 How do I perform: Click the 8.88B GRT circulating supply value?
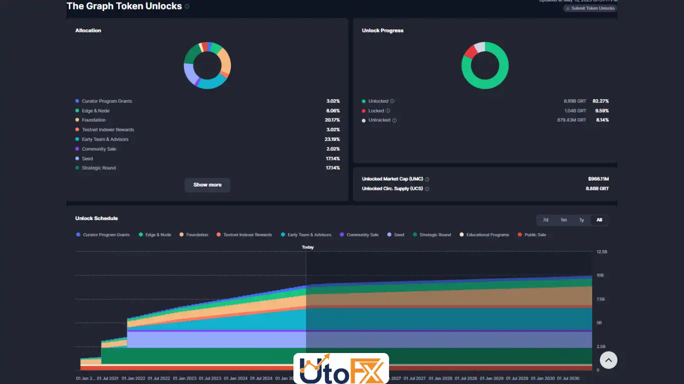click(x=597, y=188)
